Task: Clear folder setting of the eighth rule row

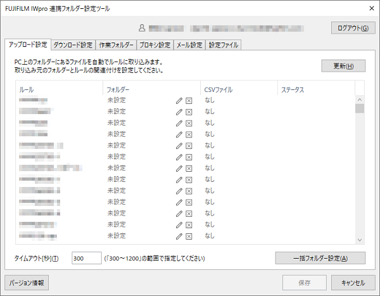Action: pyautogui.click(x=189, y=180)
